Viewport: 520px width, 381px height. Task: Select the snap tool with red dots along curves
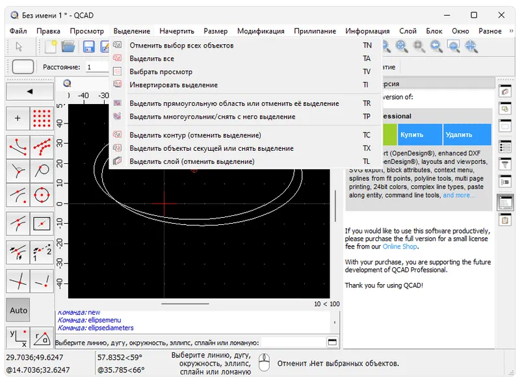pyautogui.click(x=42, y=147)
